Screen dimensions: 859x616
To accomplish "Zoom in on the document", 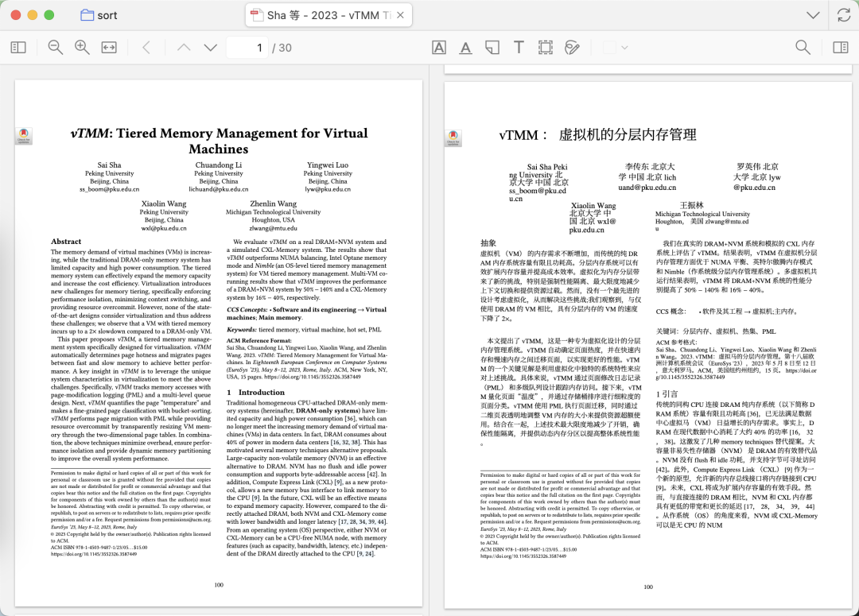I will click(x=82, y=47).
